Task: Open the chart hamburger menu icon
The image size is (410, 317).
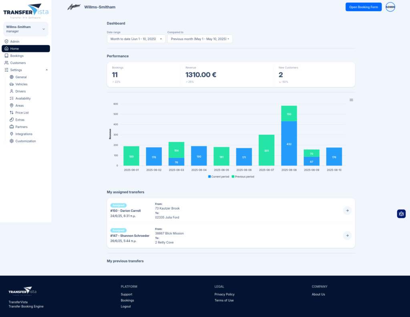Action: click(351, 100)
